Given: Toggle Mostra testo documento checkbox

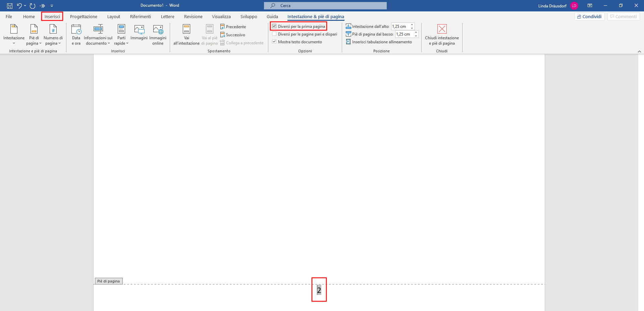Looking at the screenshot, I should (274, 42).
